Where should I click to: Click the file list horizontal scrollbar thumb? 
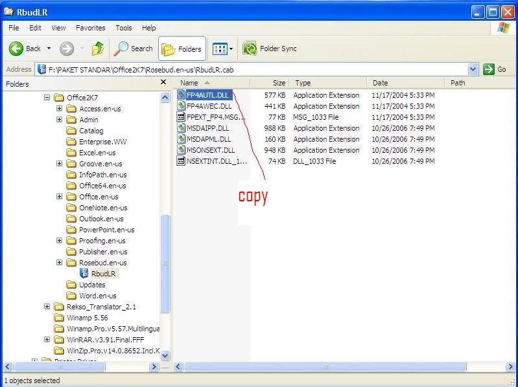325,366
